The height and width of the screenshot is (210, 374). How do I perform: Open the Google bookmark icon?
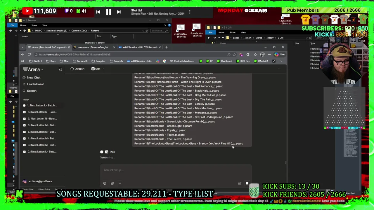(x=165, y=61)
